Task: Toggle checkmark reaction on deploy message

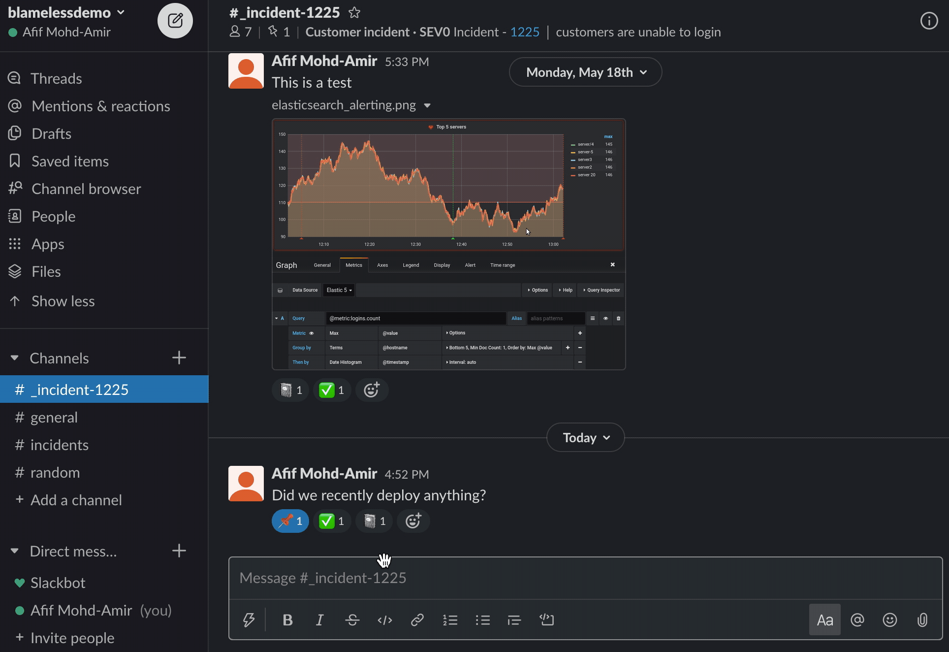Action: 332,521
